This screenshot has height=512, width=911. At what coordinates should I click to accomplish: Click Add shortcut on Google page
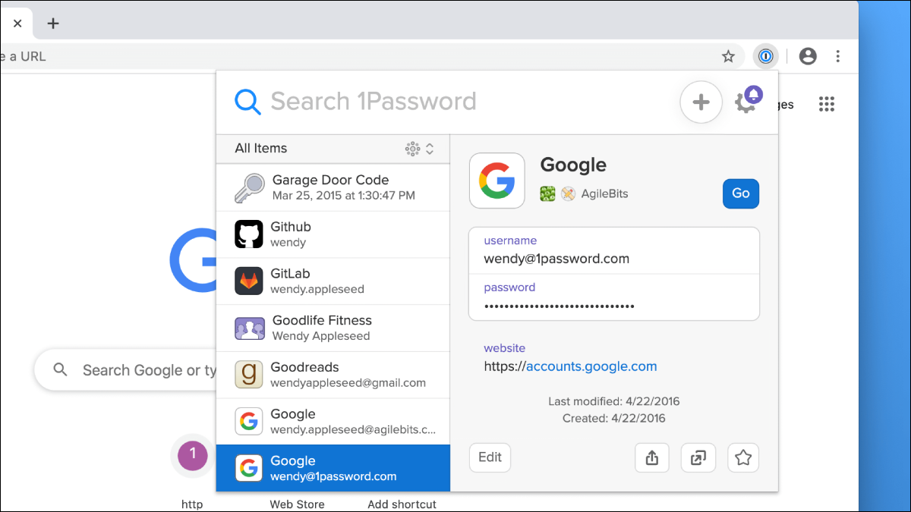402,504
